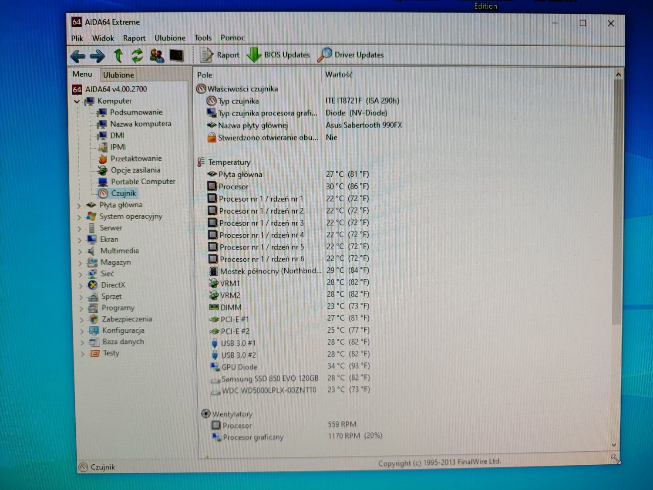
Task: Expand the Multimedia tree node
Action: click(x=80, y=251)
